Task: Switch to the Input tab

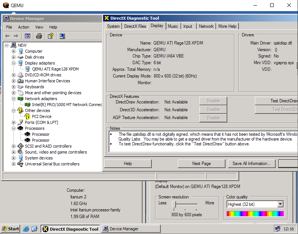Action: (x=188, y=26)
